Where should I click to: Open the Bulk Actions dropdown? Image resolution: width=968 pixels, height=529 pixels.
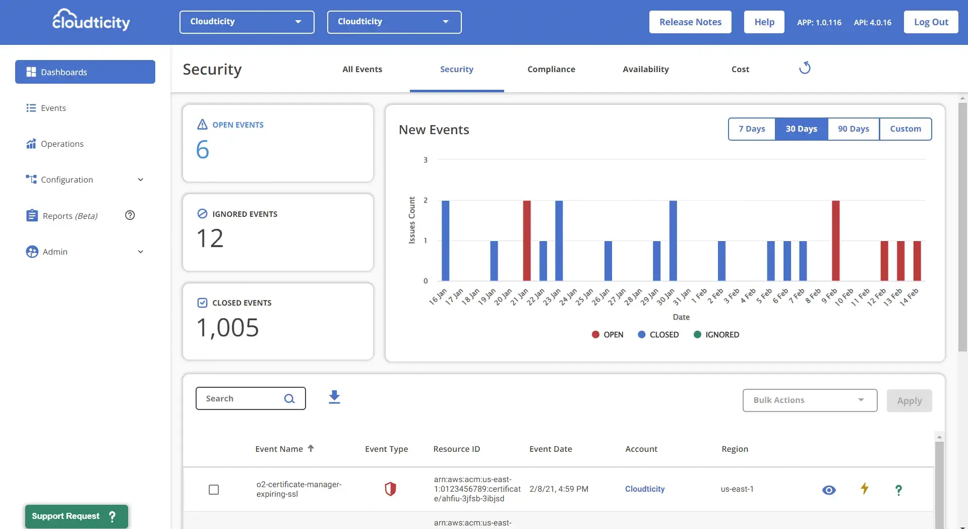pyautogui.click(x=810, y=400)
